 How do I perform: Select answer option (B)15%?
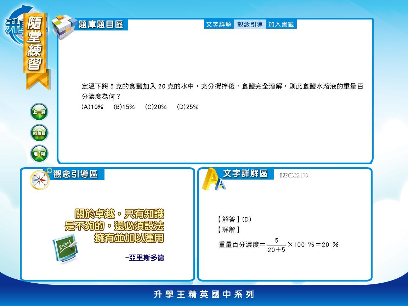[124, 107]
